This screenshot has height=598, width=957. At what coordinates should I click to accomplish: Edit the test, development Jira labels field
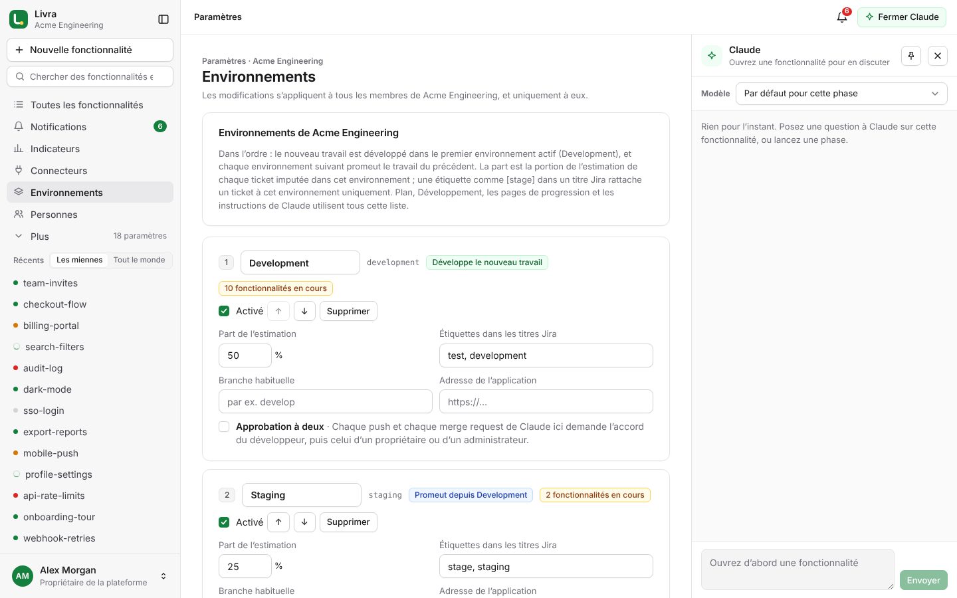(546, 355)
